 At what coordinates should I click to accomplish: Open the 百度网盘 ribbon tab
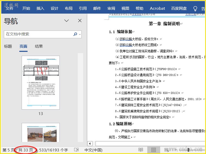[x=179, y=8]
